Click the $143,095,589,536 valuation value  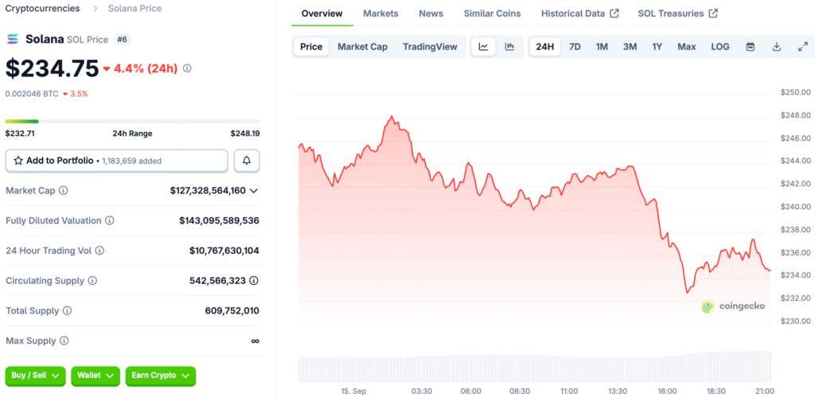click(x=220, y=221)
